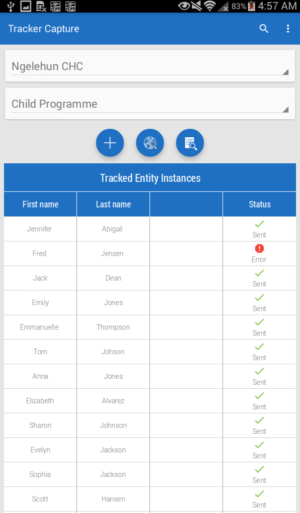Expand the Child Programme selector
This screenshot has width=300, height=513.
[x=145, y=104]
